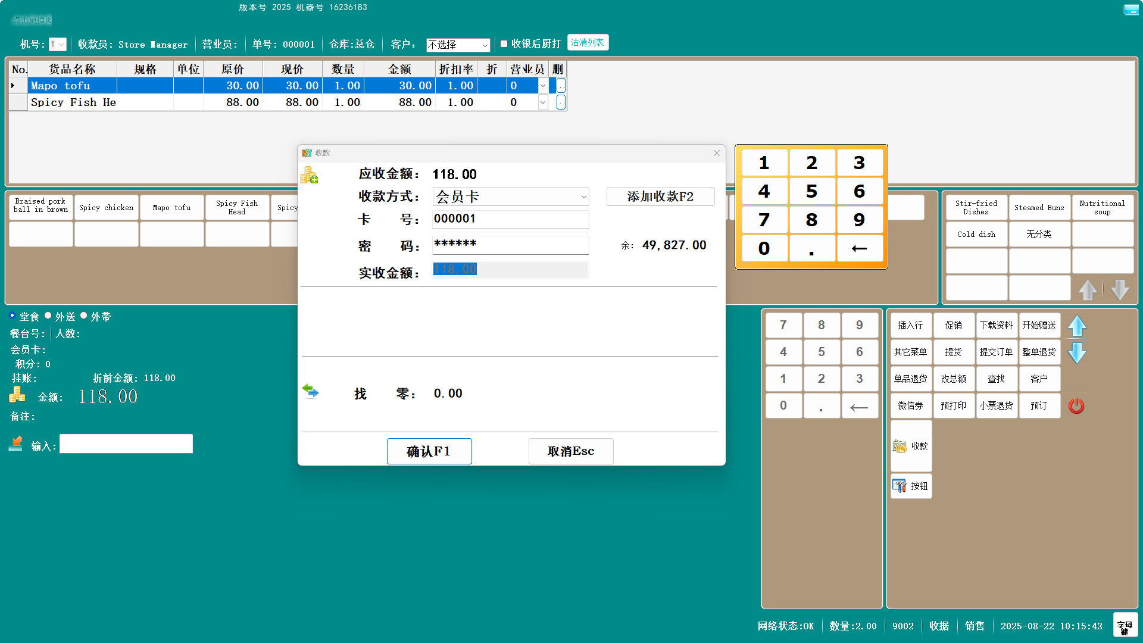Click the gray up arrow in category panel

pos(1088,290)
